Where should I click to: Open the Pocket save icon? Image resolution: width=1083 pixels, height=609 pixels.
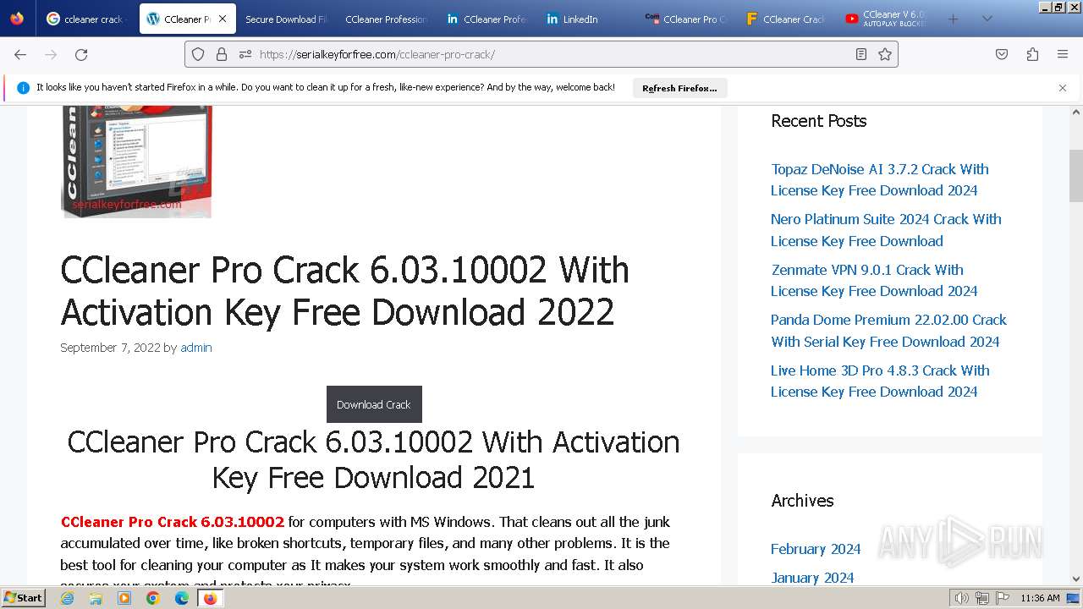(x=1002, y=54)
